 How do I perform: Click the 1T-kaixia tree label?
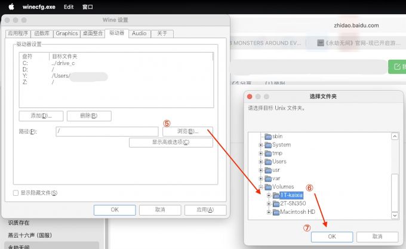click(291, 195)
